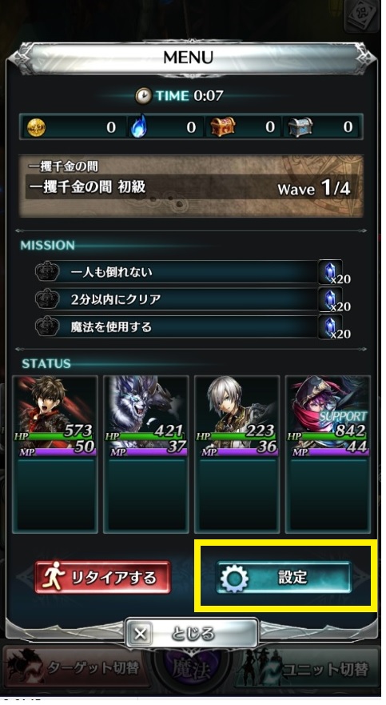Select hero portrait with 573 HP

pos(55,454)
